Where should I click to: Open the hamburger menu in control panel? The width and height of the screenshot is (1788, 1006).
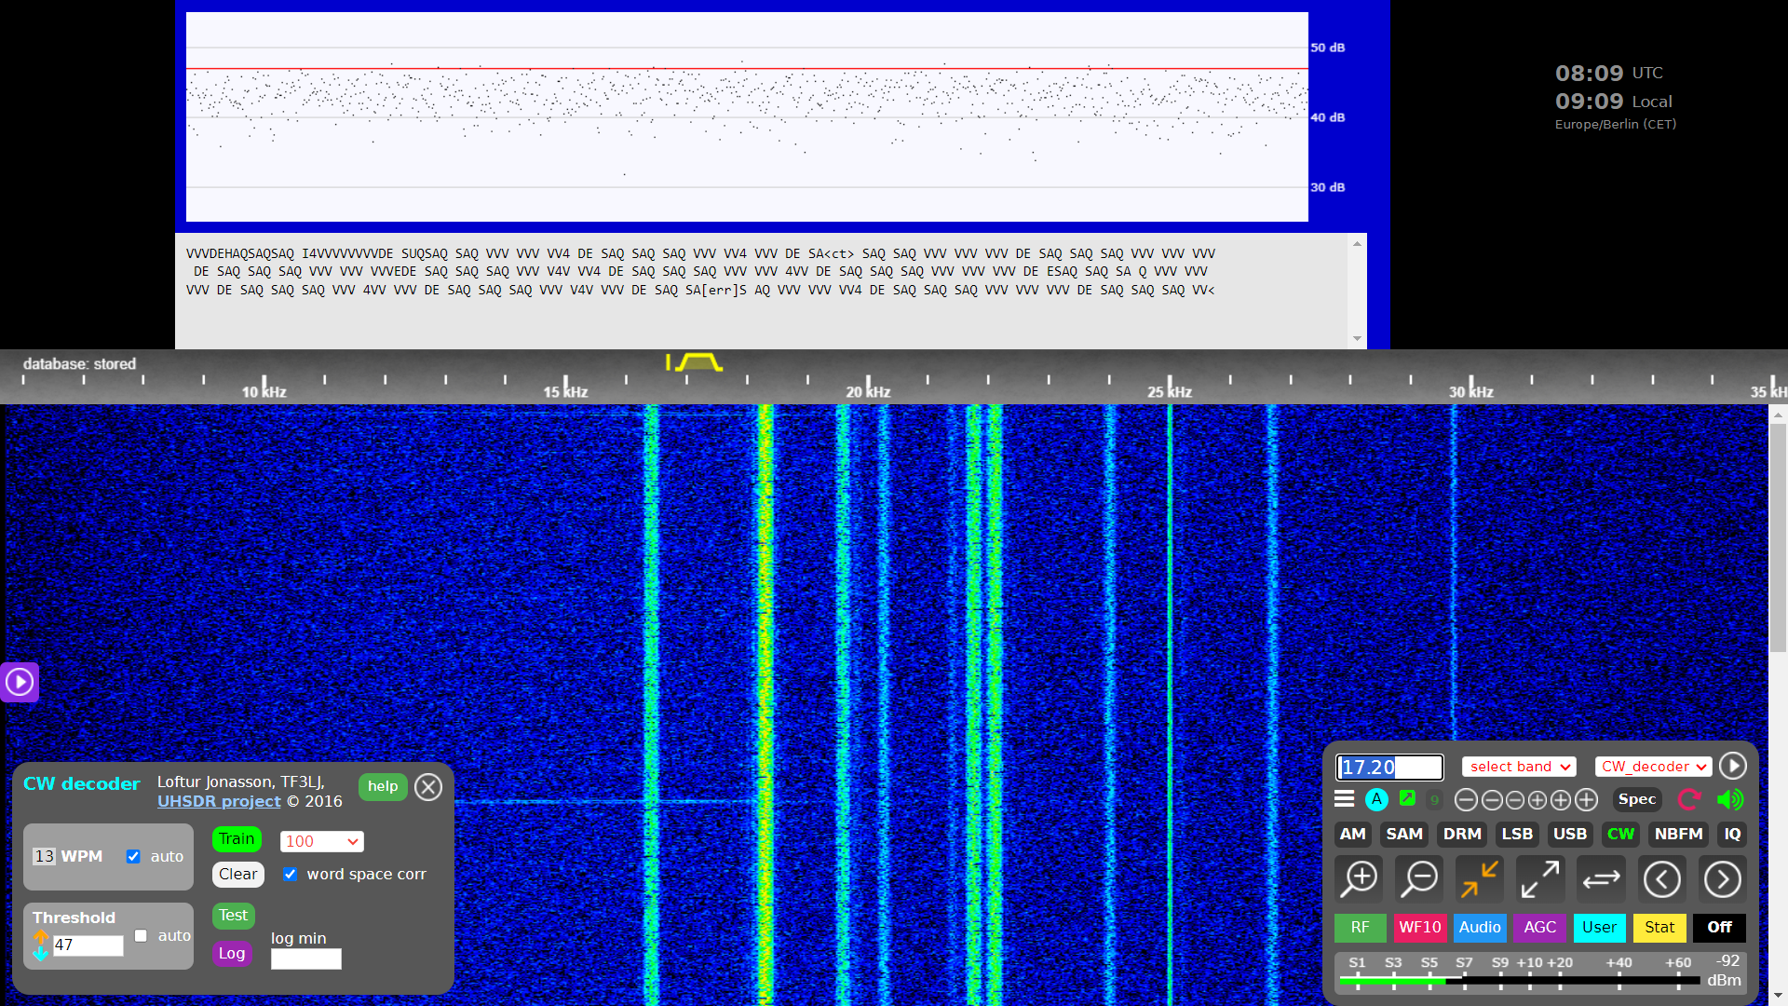click(x=1344, y=799)
